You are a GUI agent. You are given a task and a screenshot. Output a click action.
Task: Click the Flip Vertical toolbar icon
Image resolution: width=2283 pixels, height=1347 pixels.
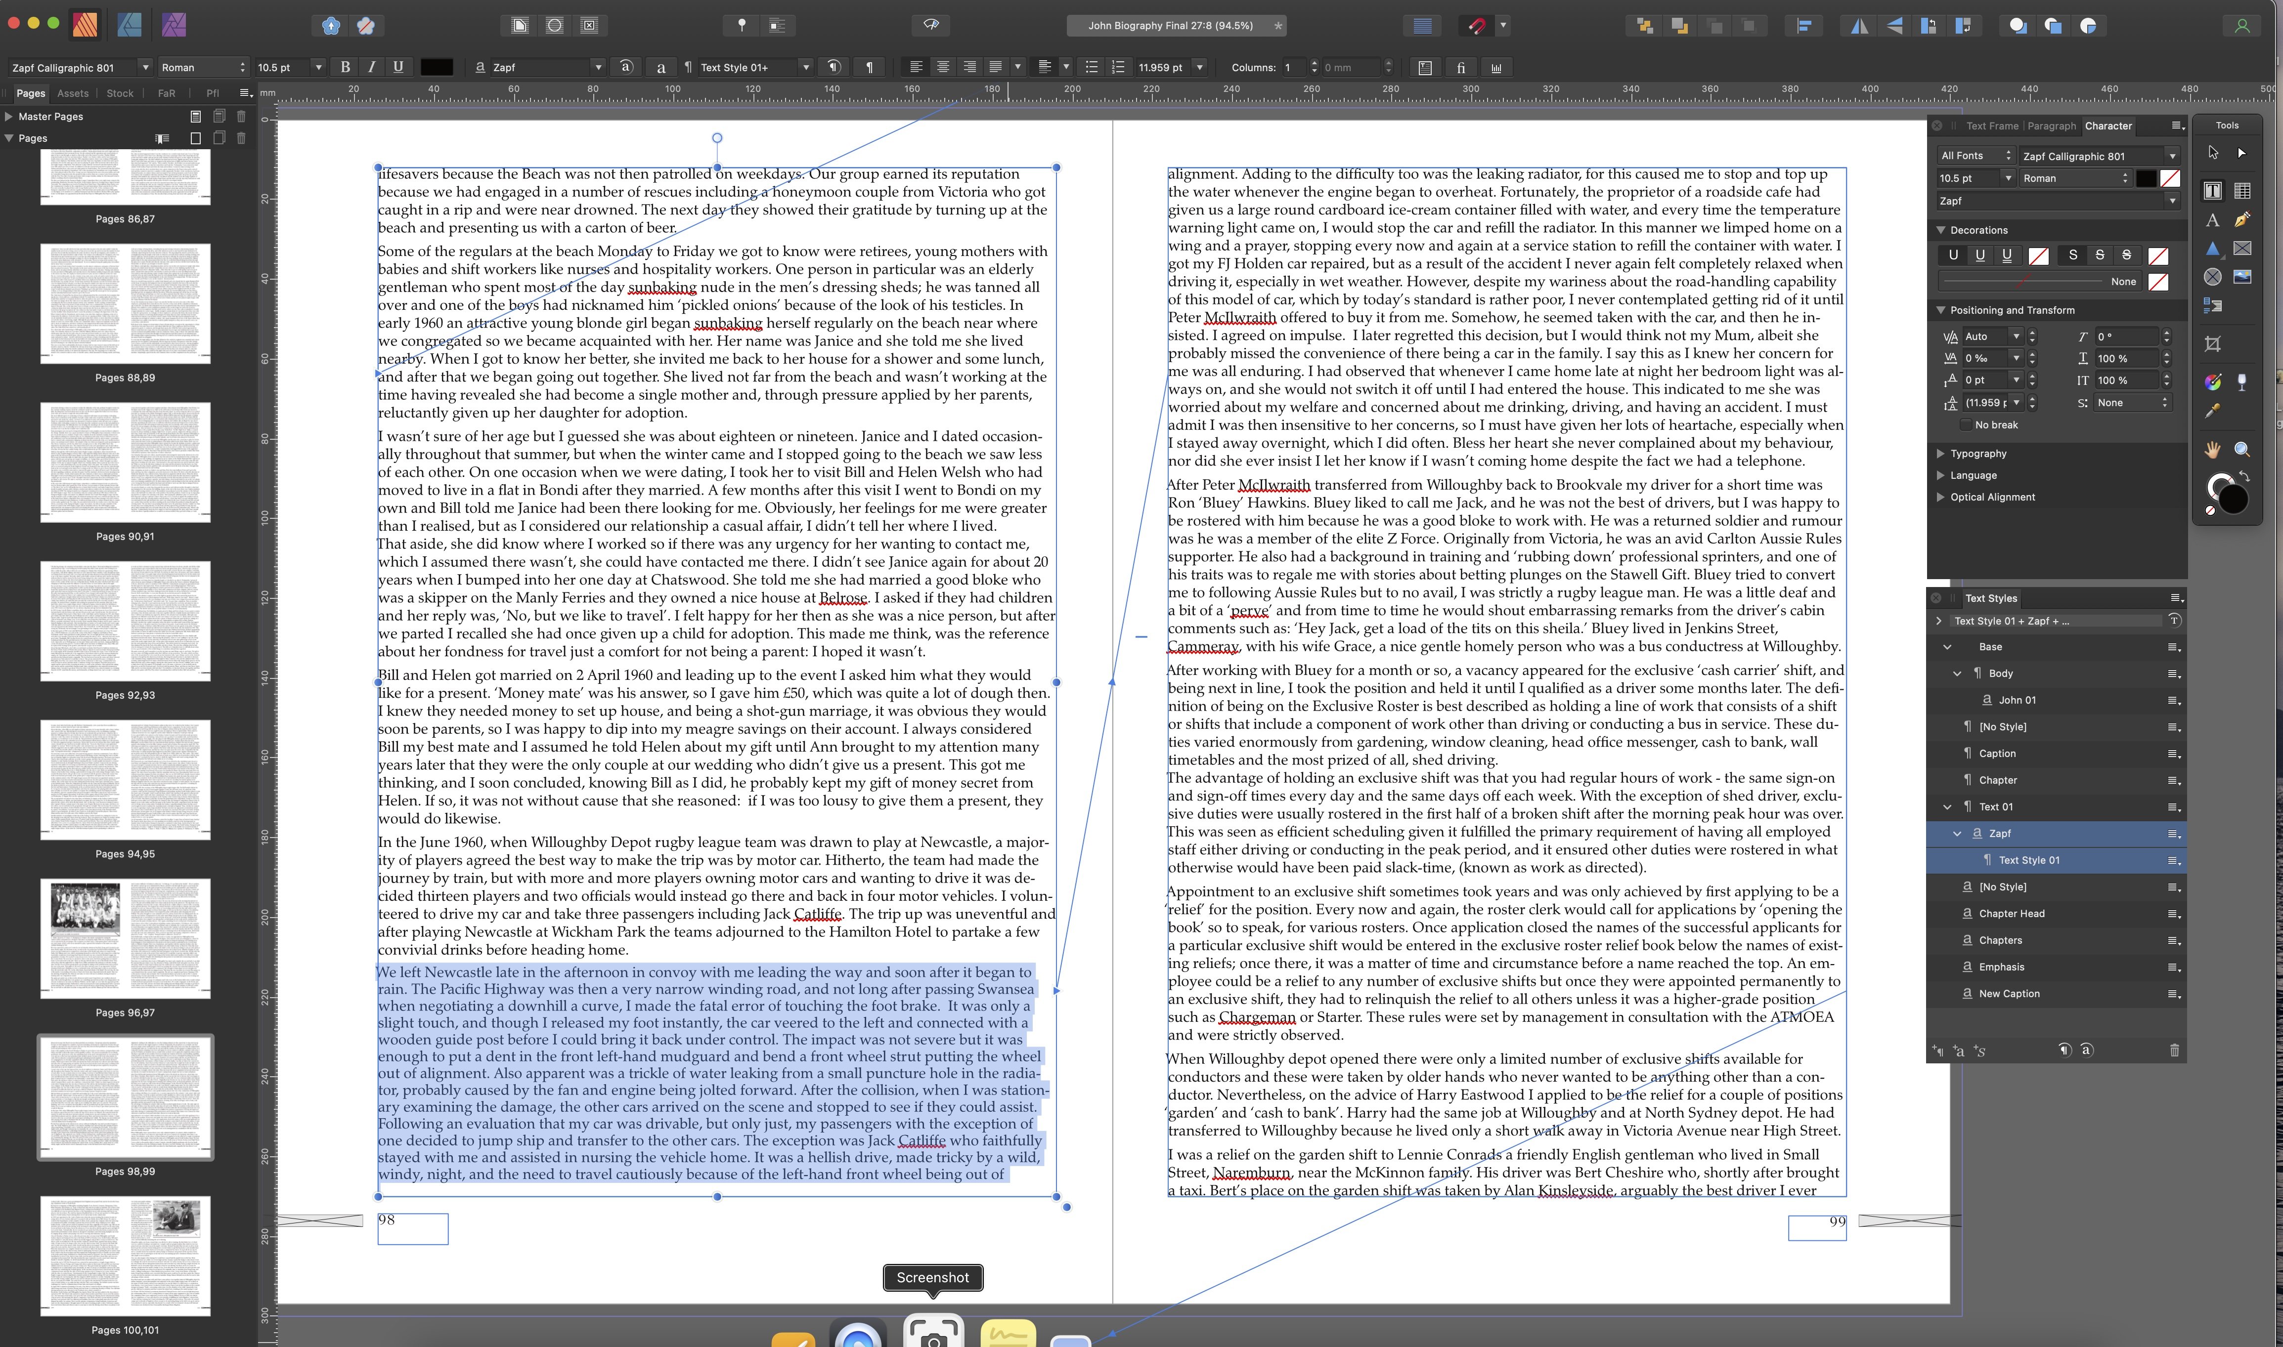(1894, 25)
